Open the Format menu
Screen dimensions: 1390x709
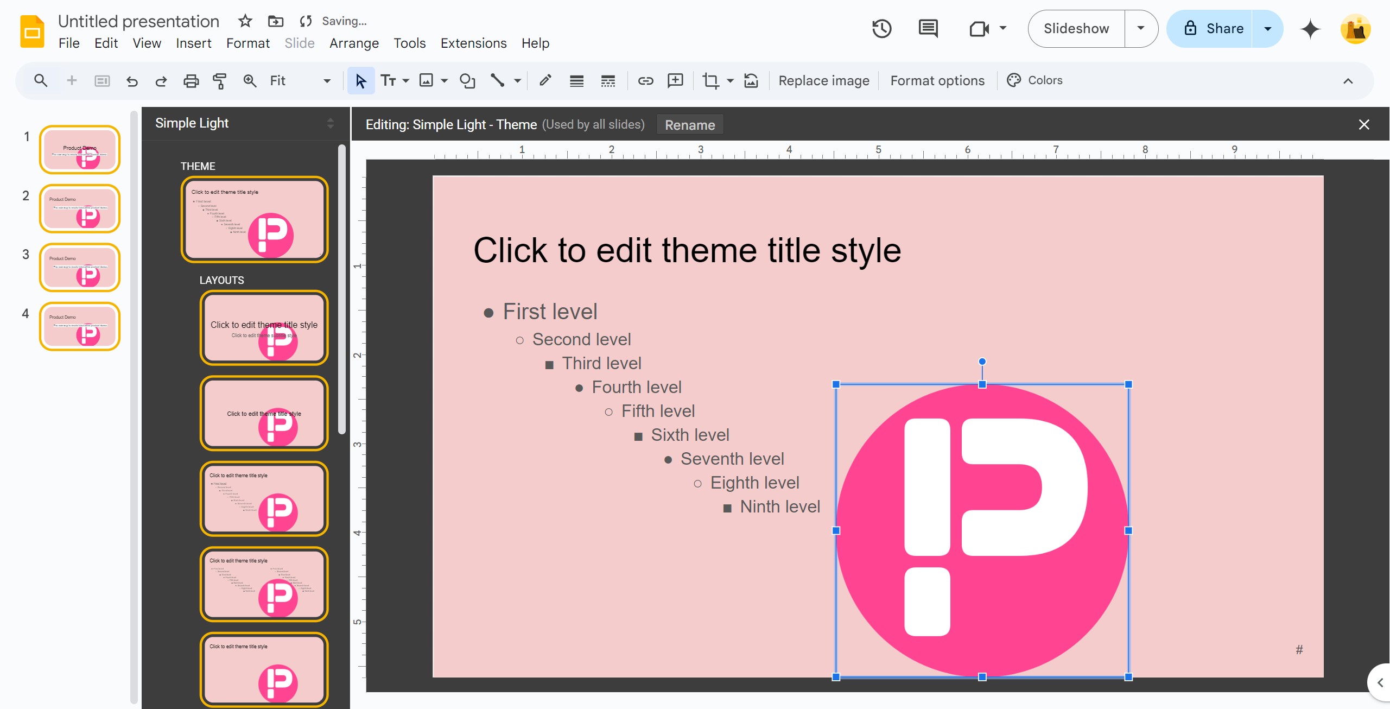247,43
